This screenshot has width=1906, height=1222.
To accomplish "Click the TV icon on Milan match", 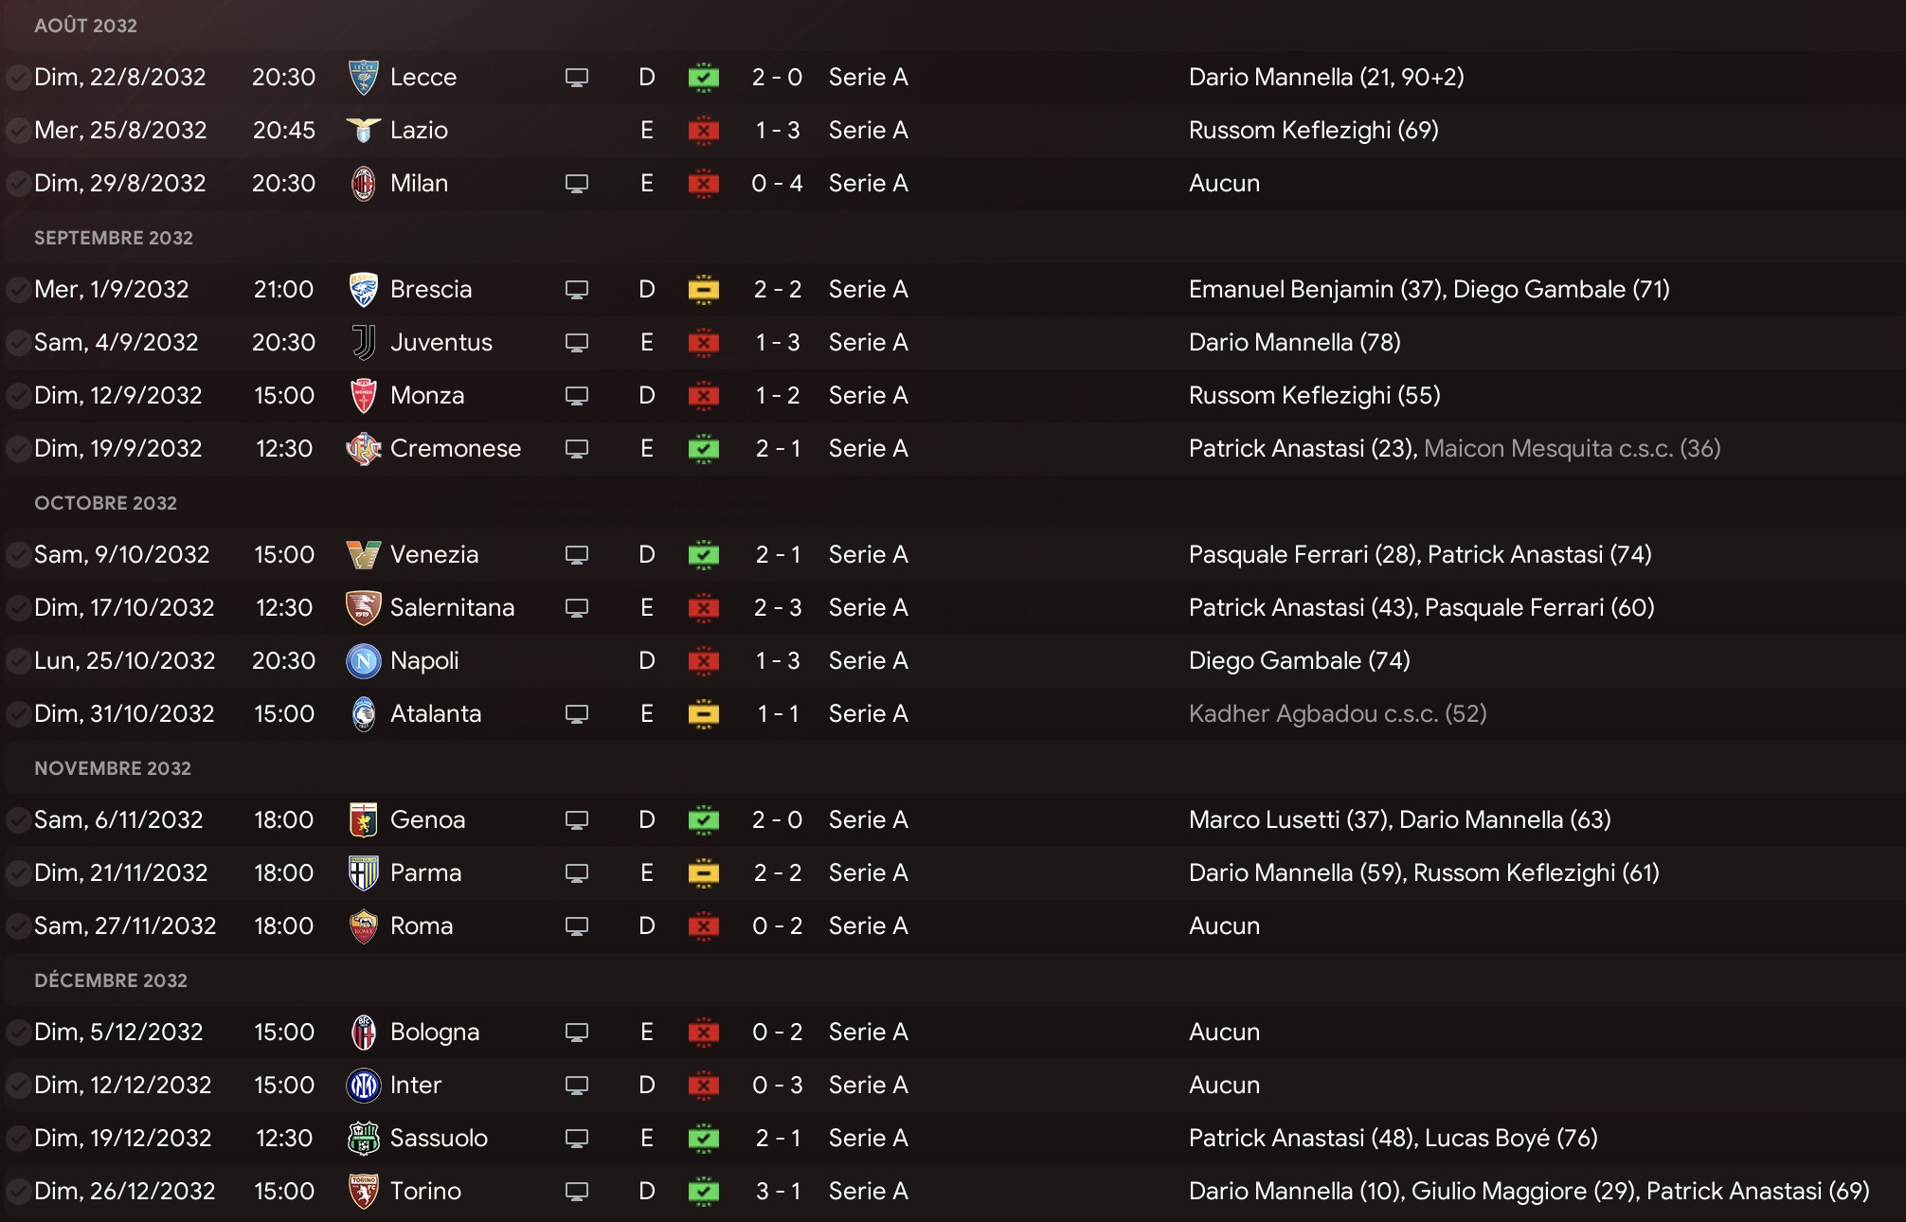I will (576, 184).
